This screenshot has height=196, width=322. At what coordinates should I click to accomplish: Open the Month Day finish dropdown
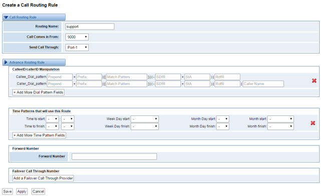coord(223,126)
